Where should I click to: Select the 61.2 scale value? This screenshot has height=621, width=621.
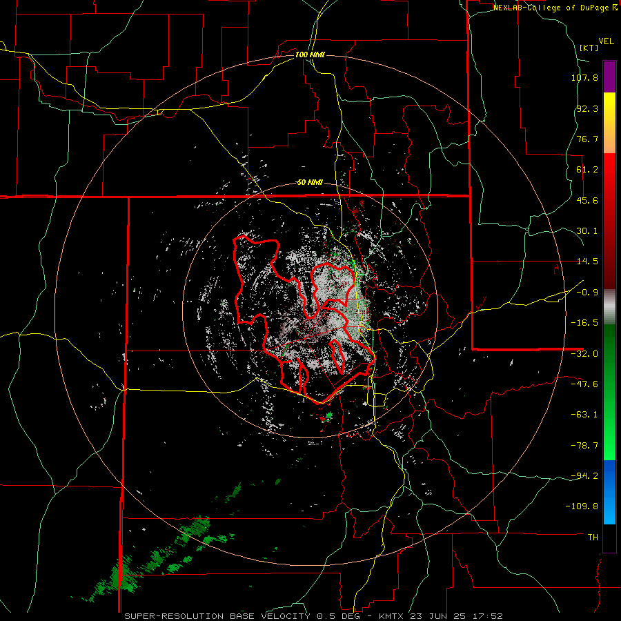587,170
